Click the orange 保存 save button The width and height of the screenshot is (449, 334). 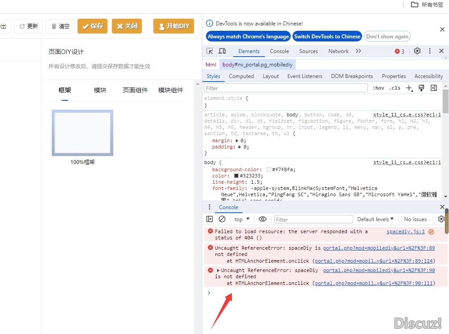[x=92, y=26]
